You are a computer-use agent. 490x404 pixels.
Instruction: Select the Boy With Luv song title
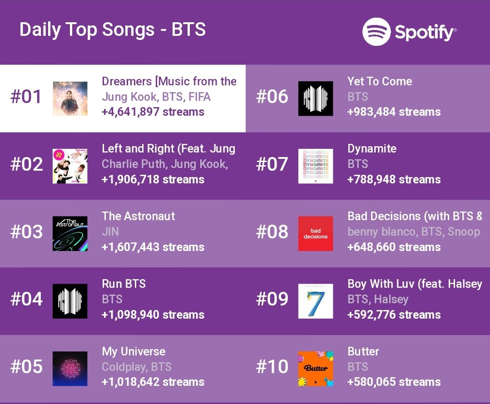[415, 284]
